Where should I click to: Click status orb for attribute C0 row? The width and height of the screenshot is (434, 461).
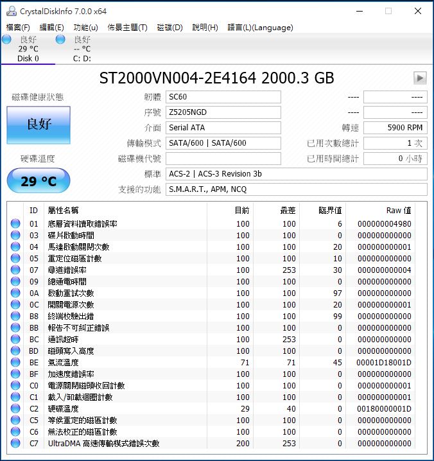coord(15,385)
